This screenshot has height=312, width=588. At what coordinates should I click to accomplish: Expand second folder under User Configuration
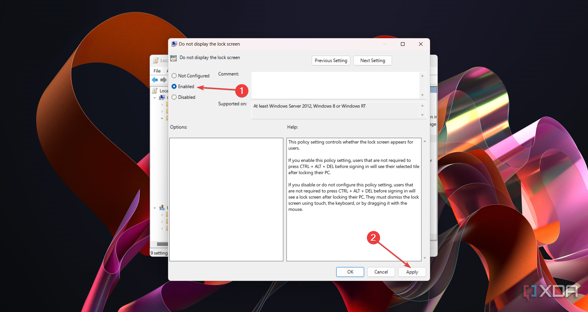pos(162,221)
